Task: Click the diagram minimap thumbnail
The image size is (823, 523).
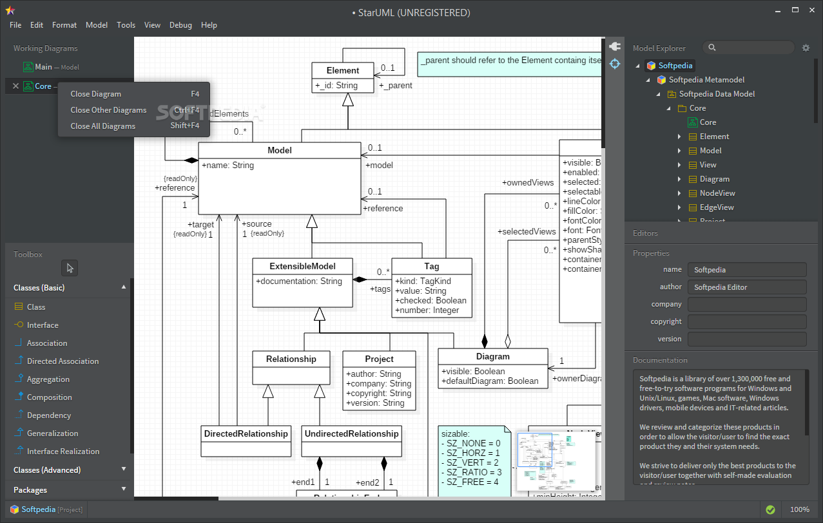Action: coord(555,461)
